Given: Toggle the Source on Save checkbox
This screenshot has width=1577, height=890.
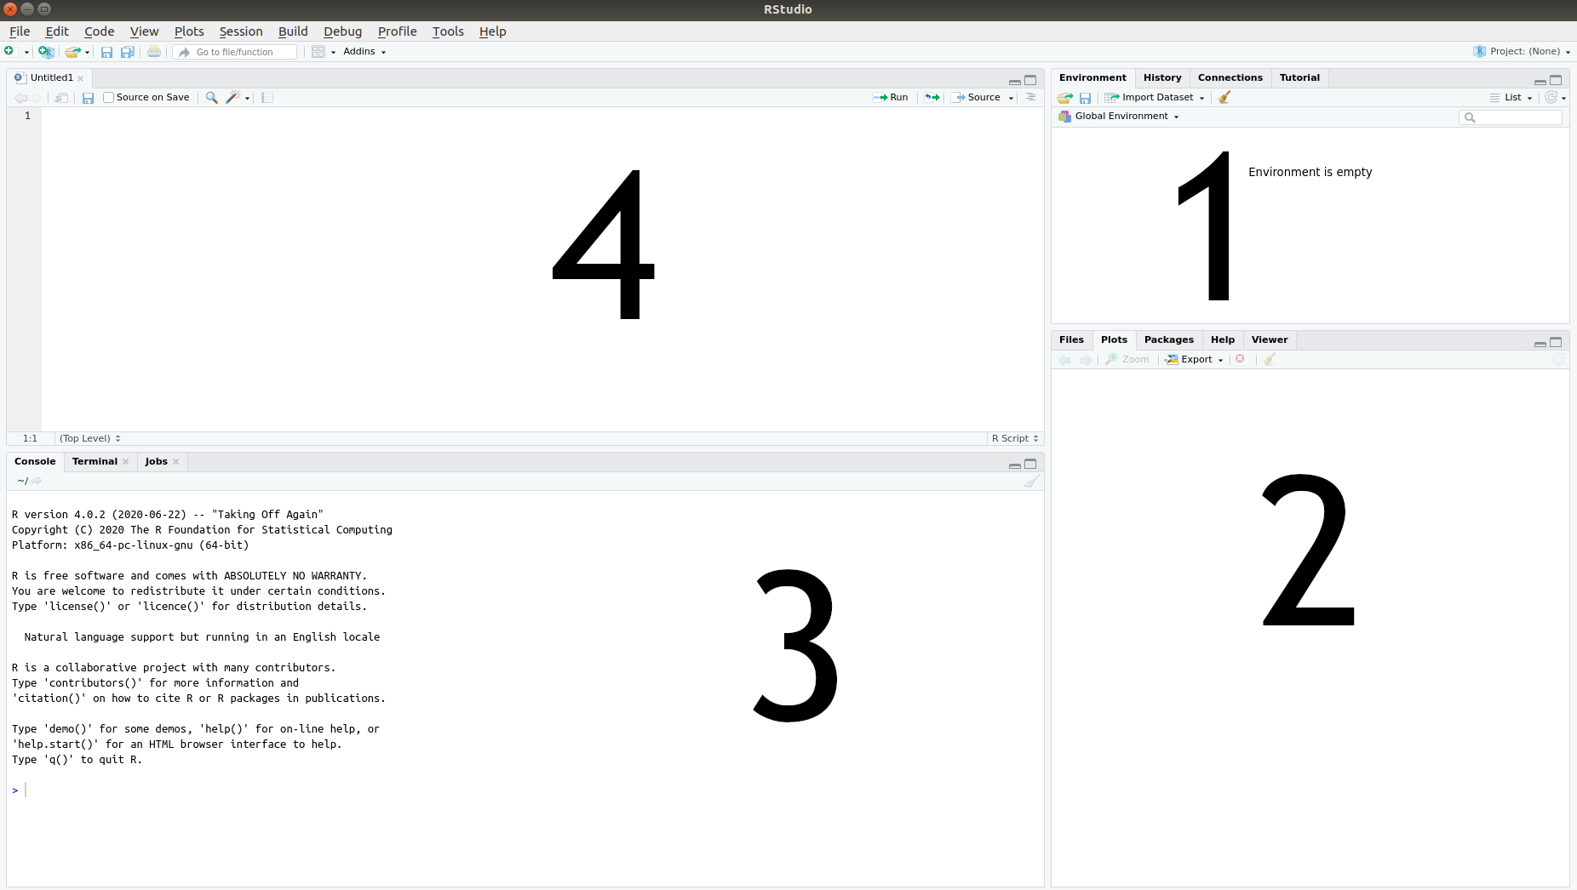Looking at the screenshot, I should (108, 98).
